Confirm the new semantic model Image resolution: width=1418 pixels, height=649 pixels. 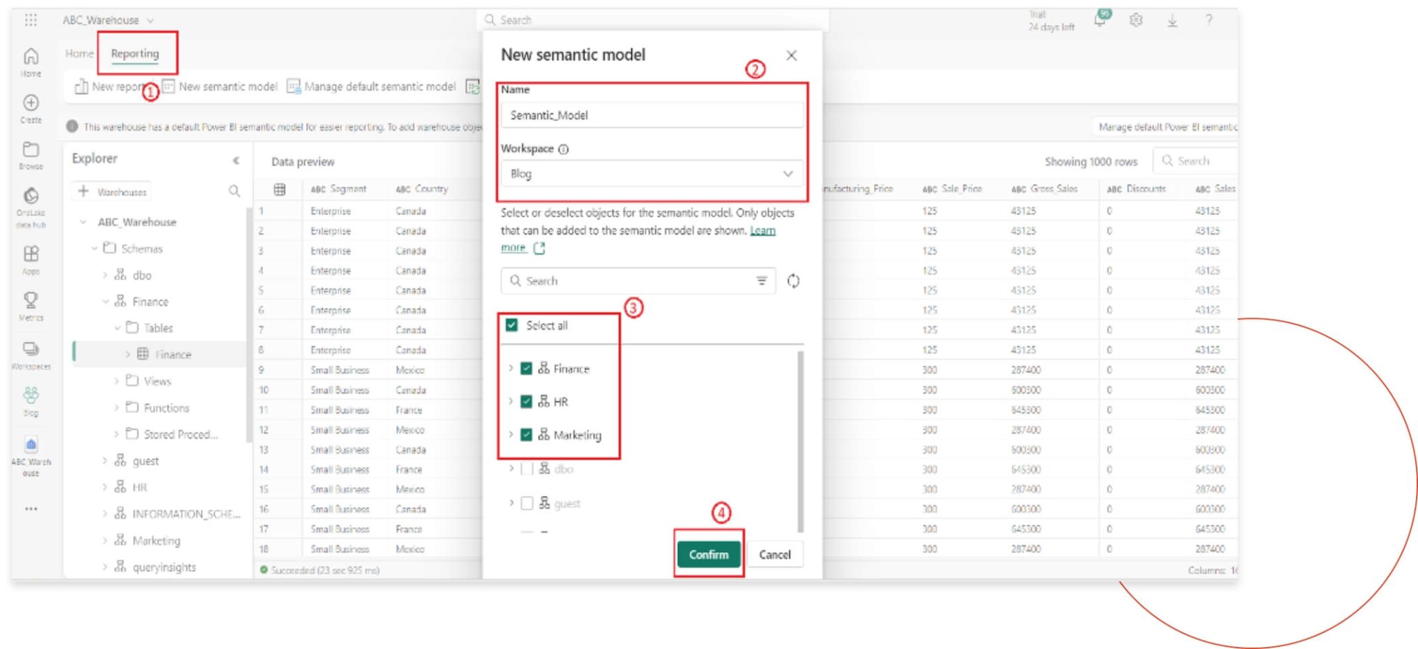(x=708, y=554)
